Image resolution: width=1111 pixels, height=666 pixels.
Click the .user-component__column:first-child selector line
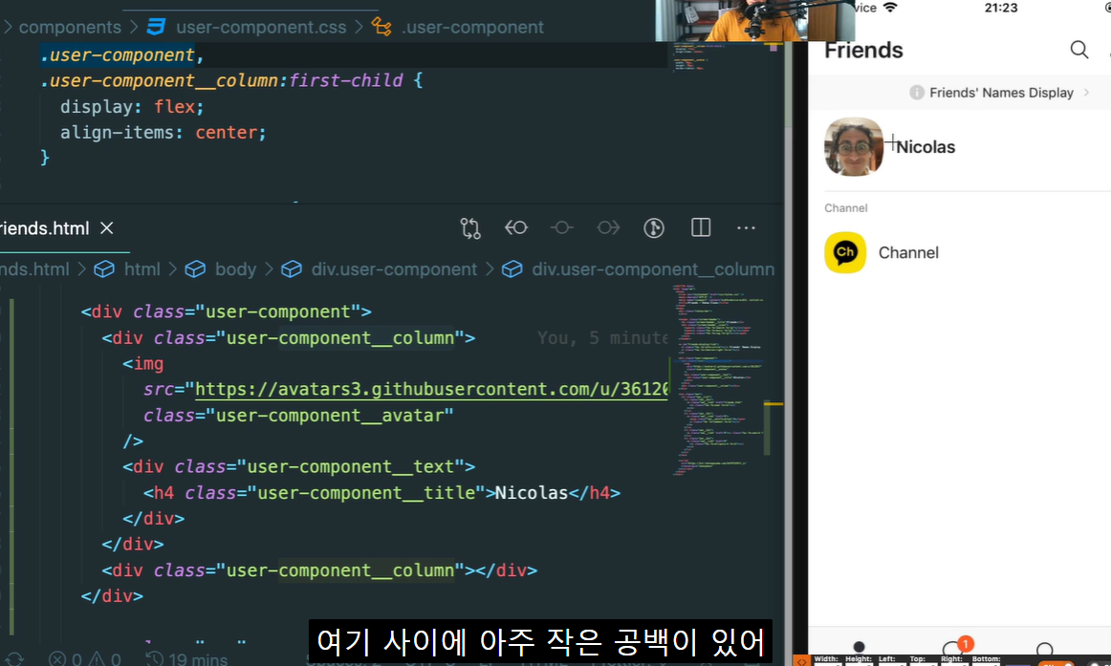(x=231, y=80)
